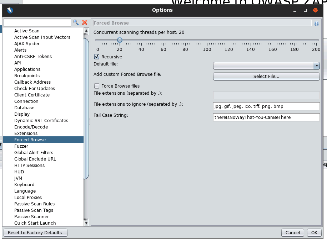Click the Fail Case String field
The height and width of the screenshot is (241, 327).
tap(266, 117)
